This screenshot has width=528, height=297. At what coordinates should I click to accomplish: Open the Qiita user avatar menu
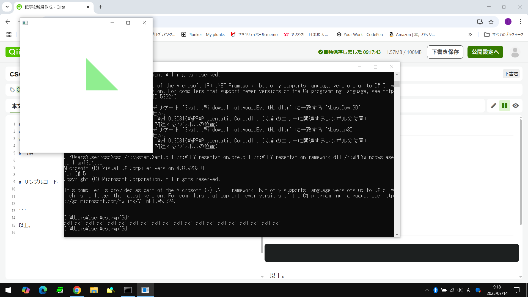point(515,52)
